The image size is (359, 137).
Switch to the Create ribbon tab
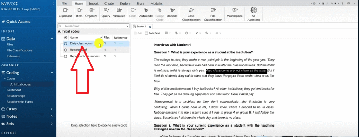point(109,3)
